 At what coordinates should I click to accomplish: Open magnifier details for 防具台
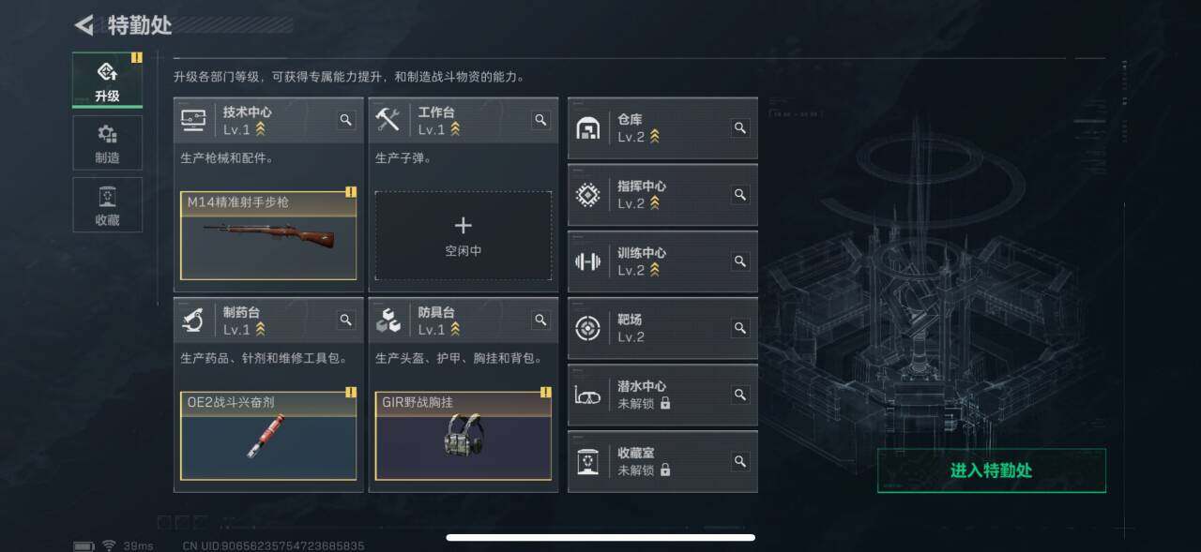pyautogui.click(x=540, y=320)
